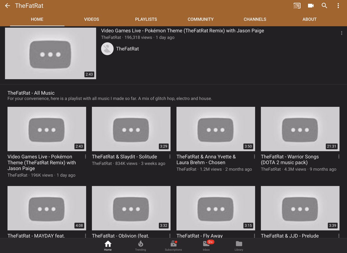Open Subscriptions in bottom navigation
347x253 pixels.
click(173, 245)
